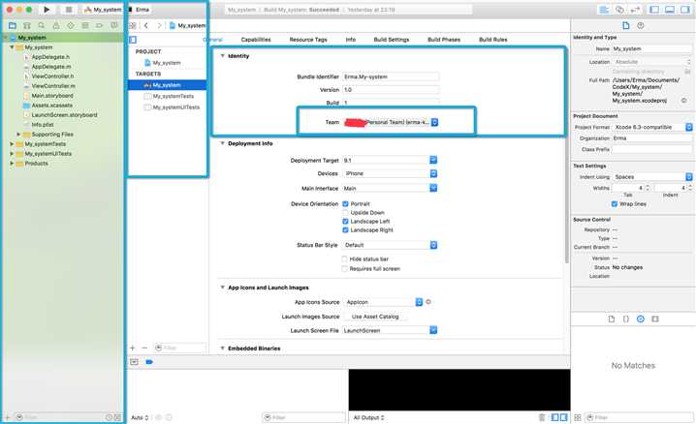Collapse the Deployment Info section

pyautogui.click(x=222, y=143)
